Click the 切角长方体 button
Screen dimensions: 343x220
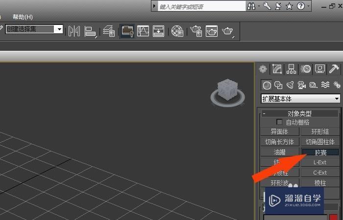point(280,142)
